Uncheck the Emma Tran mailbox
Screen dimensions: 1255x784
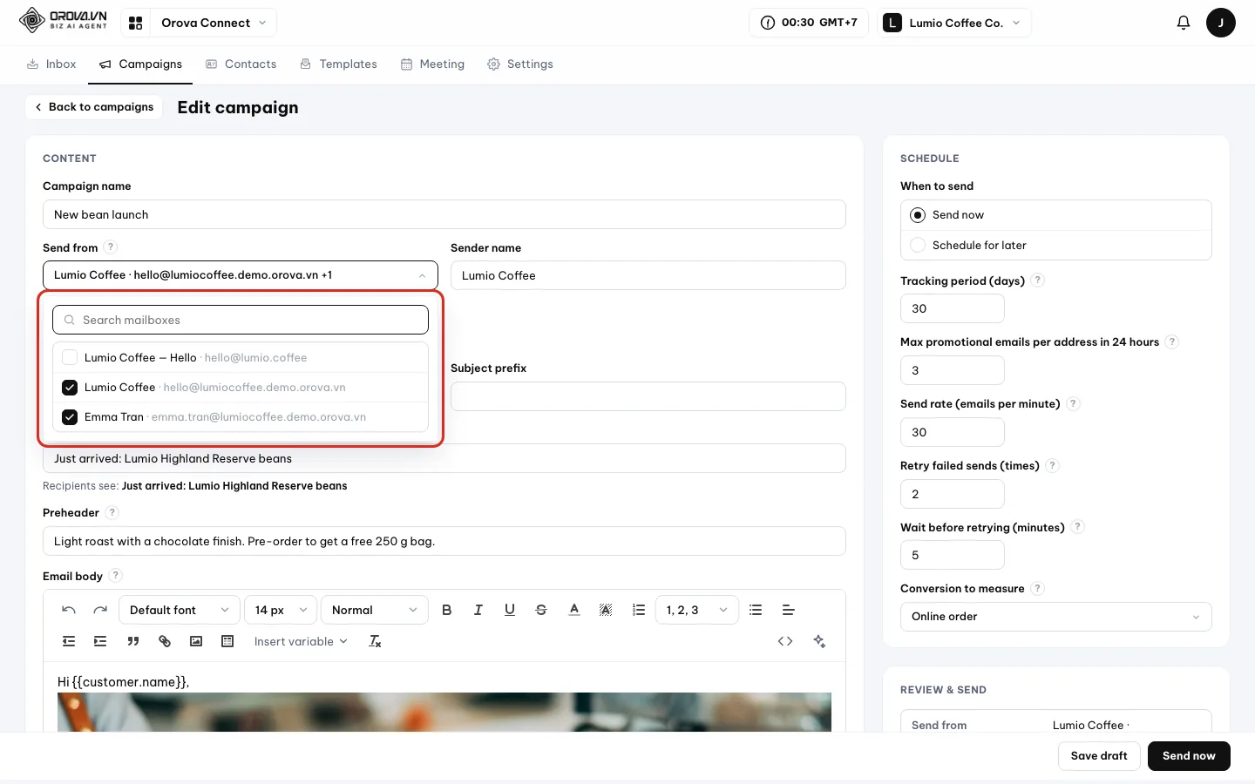pos(70,417)
